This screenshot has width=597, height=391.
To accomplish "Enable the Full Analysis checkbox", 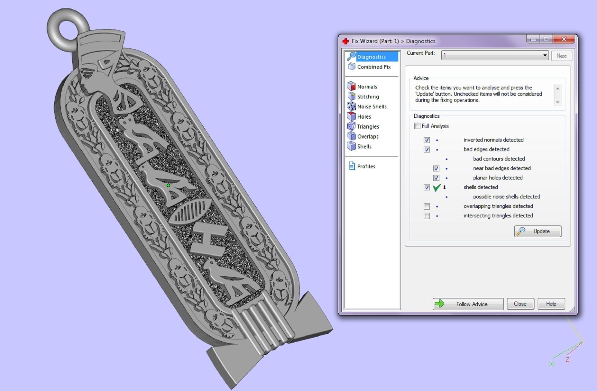I will coord(417,126).
